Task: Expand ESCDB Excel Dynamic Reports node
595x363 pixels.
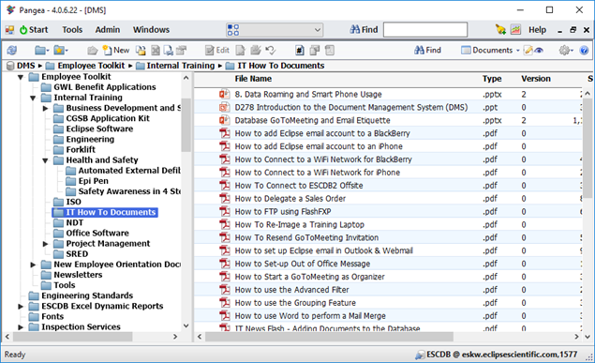Action: pos(21,307)
